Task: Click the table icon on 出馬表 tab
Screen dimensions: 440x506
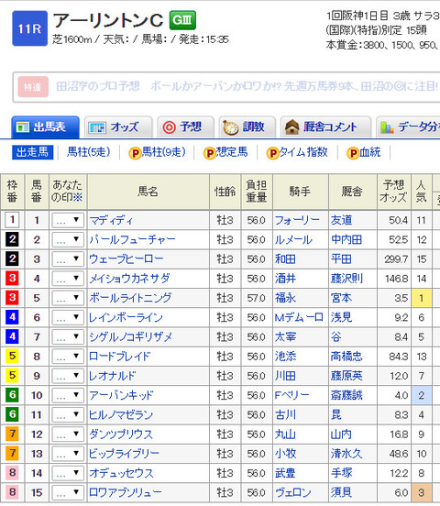Action: tap(22, 127)
